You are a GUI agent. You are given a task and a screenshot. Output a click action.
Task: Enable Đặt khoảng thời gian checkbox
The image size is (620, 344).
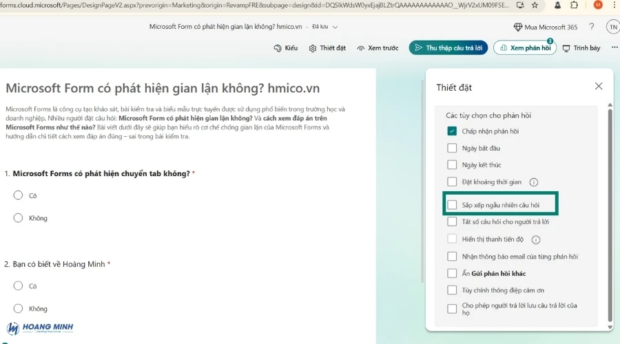click(x=452, y=182)
